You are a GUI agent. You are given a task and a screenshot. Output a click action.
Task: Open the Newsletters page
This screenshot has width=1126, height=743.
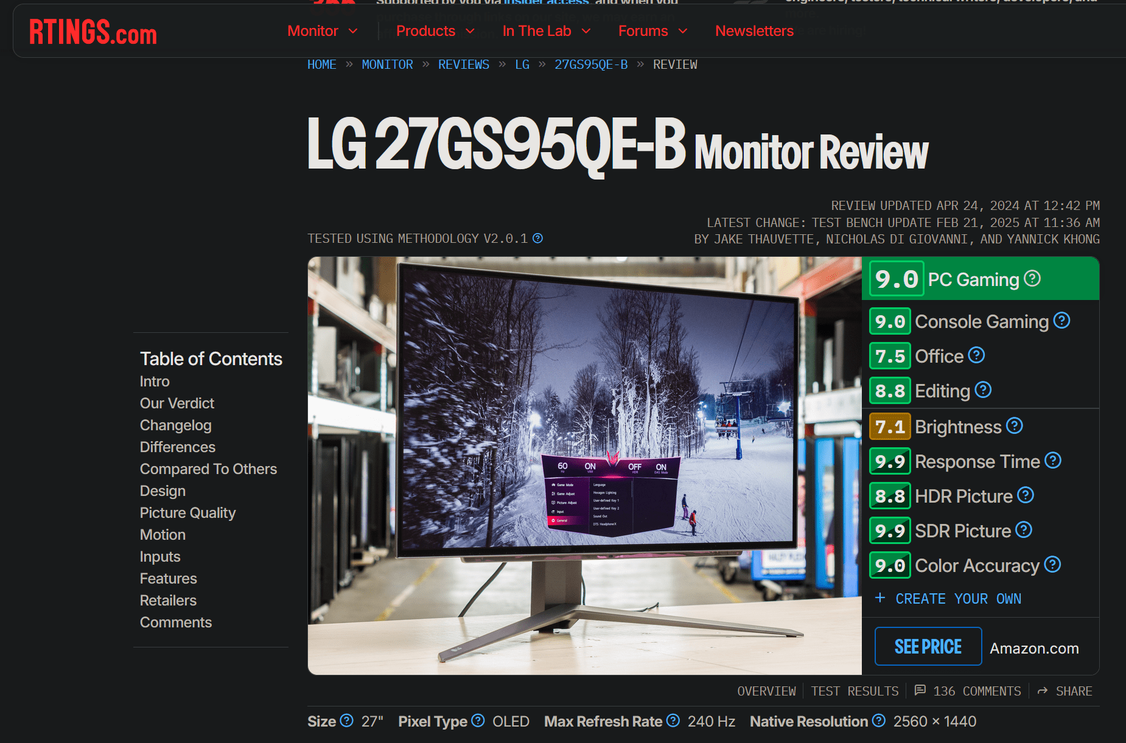point(754,31)
